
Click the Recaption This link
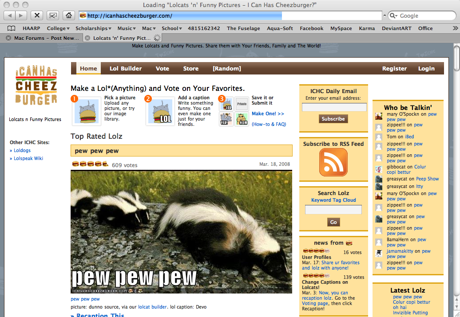click(100, 315)
